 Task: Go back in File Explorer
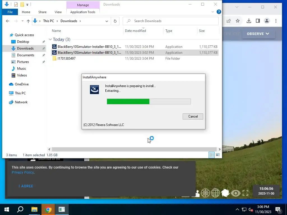pyautogui.click(x=8, y=21)
